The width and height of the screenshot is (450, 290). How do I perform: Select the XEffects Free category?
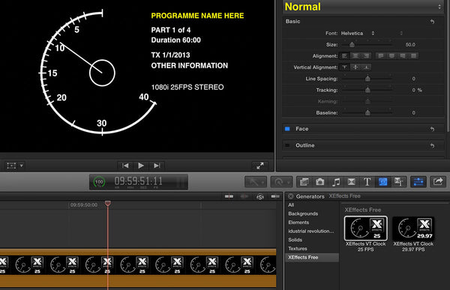(312, 257)
